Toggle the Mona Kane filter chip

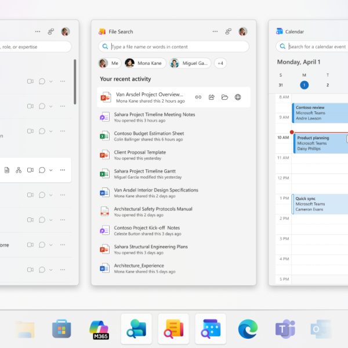[144, 63]
